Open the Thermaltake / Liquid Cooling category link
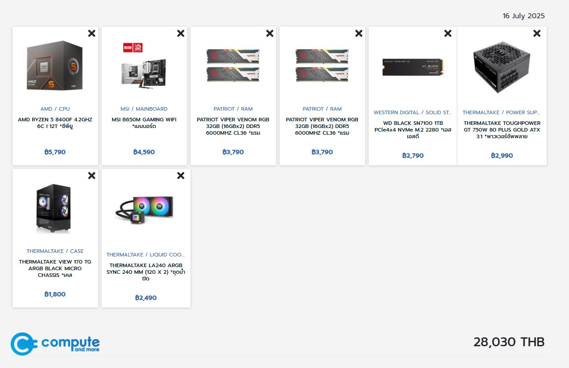The width and height of the screenshot is (569, 368). click(146, 255)
